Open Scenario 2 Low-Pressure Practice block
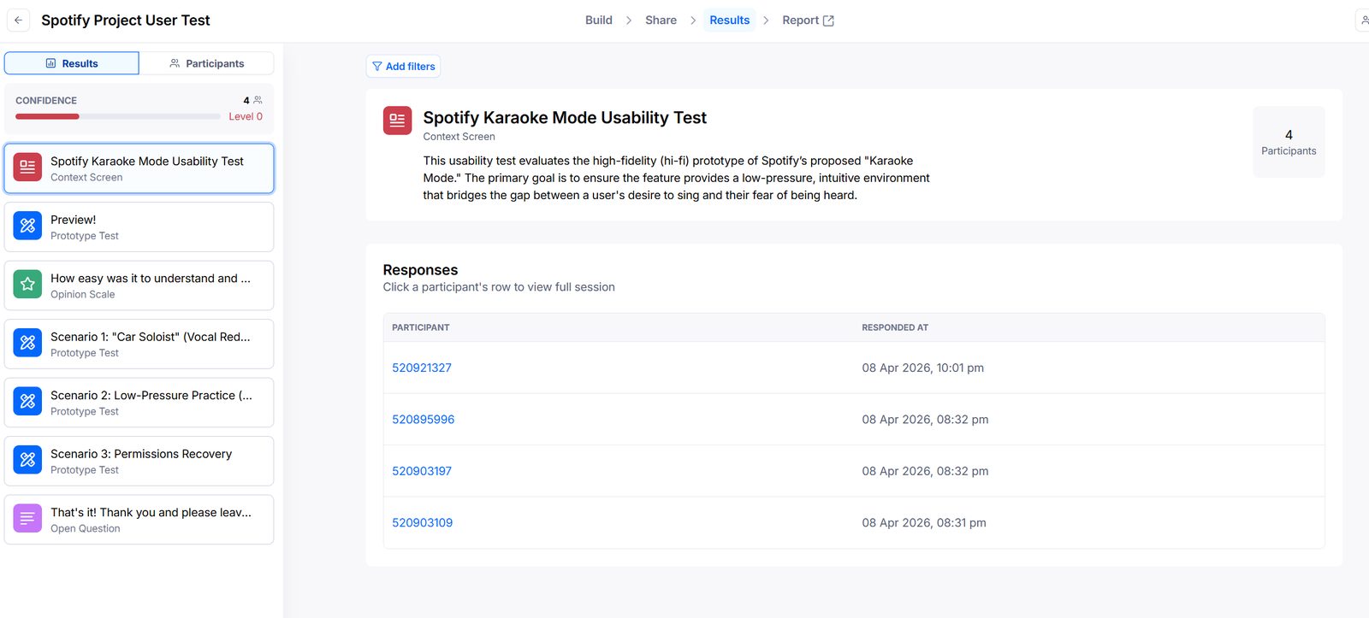This screenshot has height=618, width=1369. (x=139, y=403)
